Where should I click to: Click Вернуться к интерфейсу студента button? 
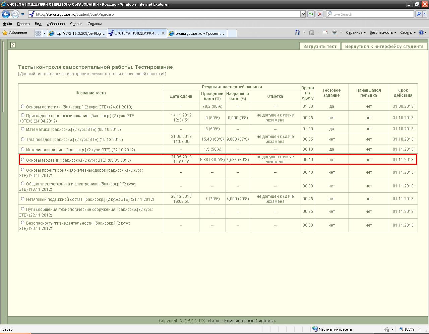tap(384, 46)
